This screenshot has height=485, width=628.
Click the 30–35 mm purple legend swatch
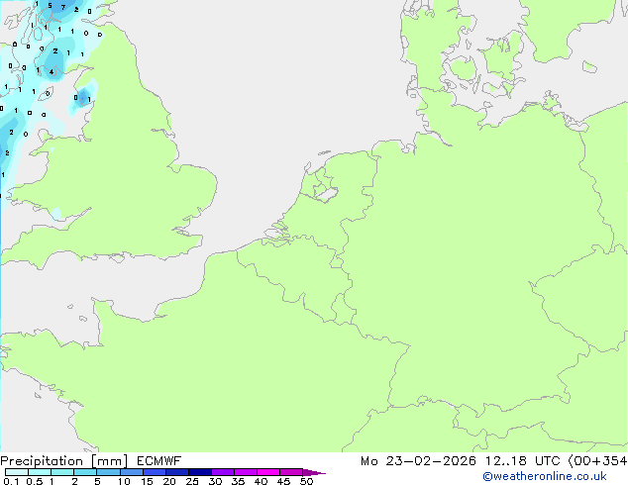click(x=223, y=472)
